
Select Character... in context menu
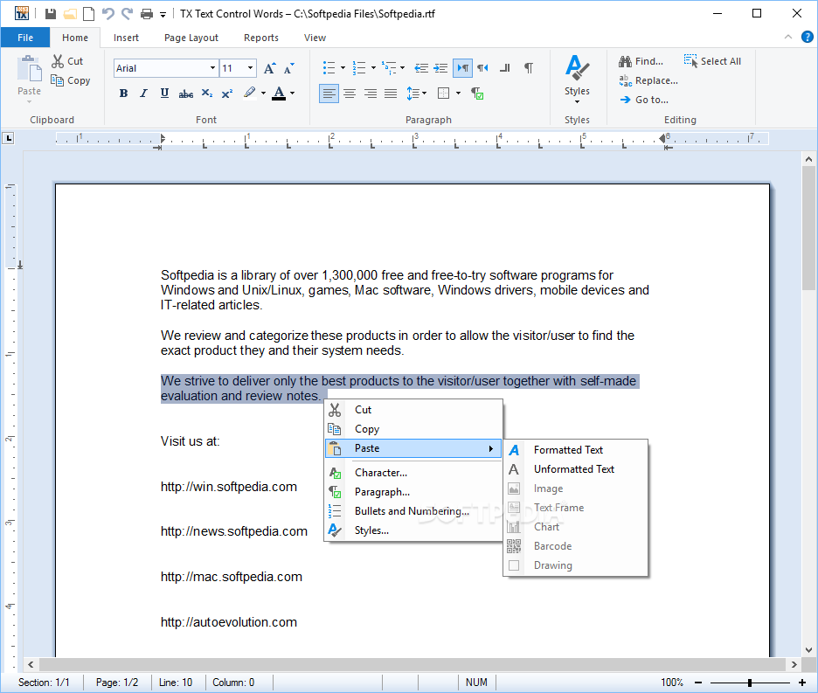412,472
